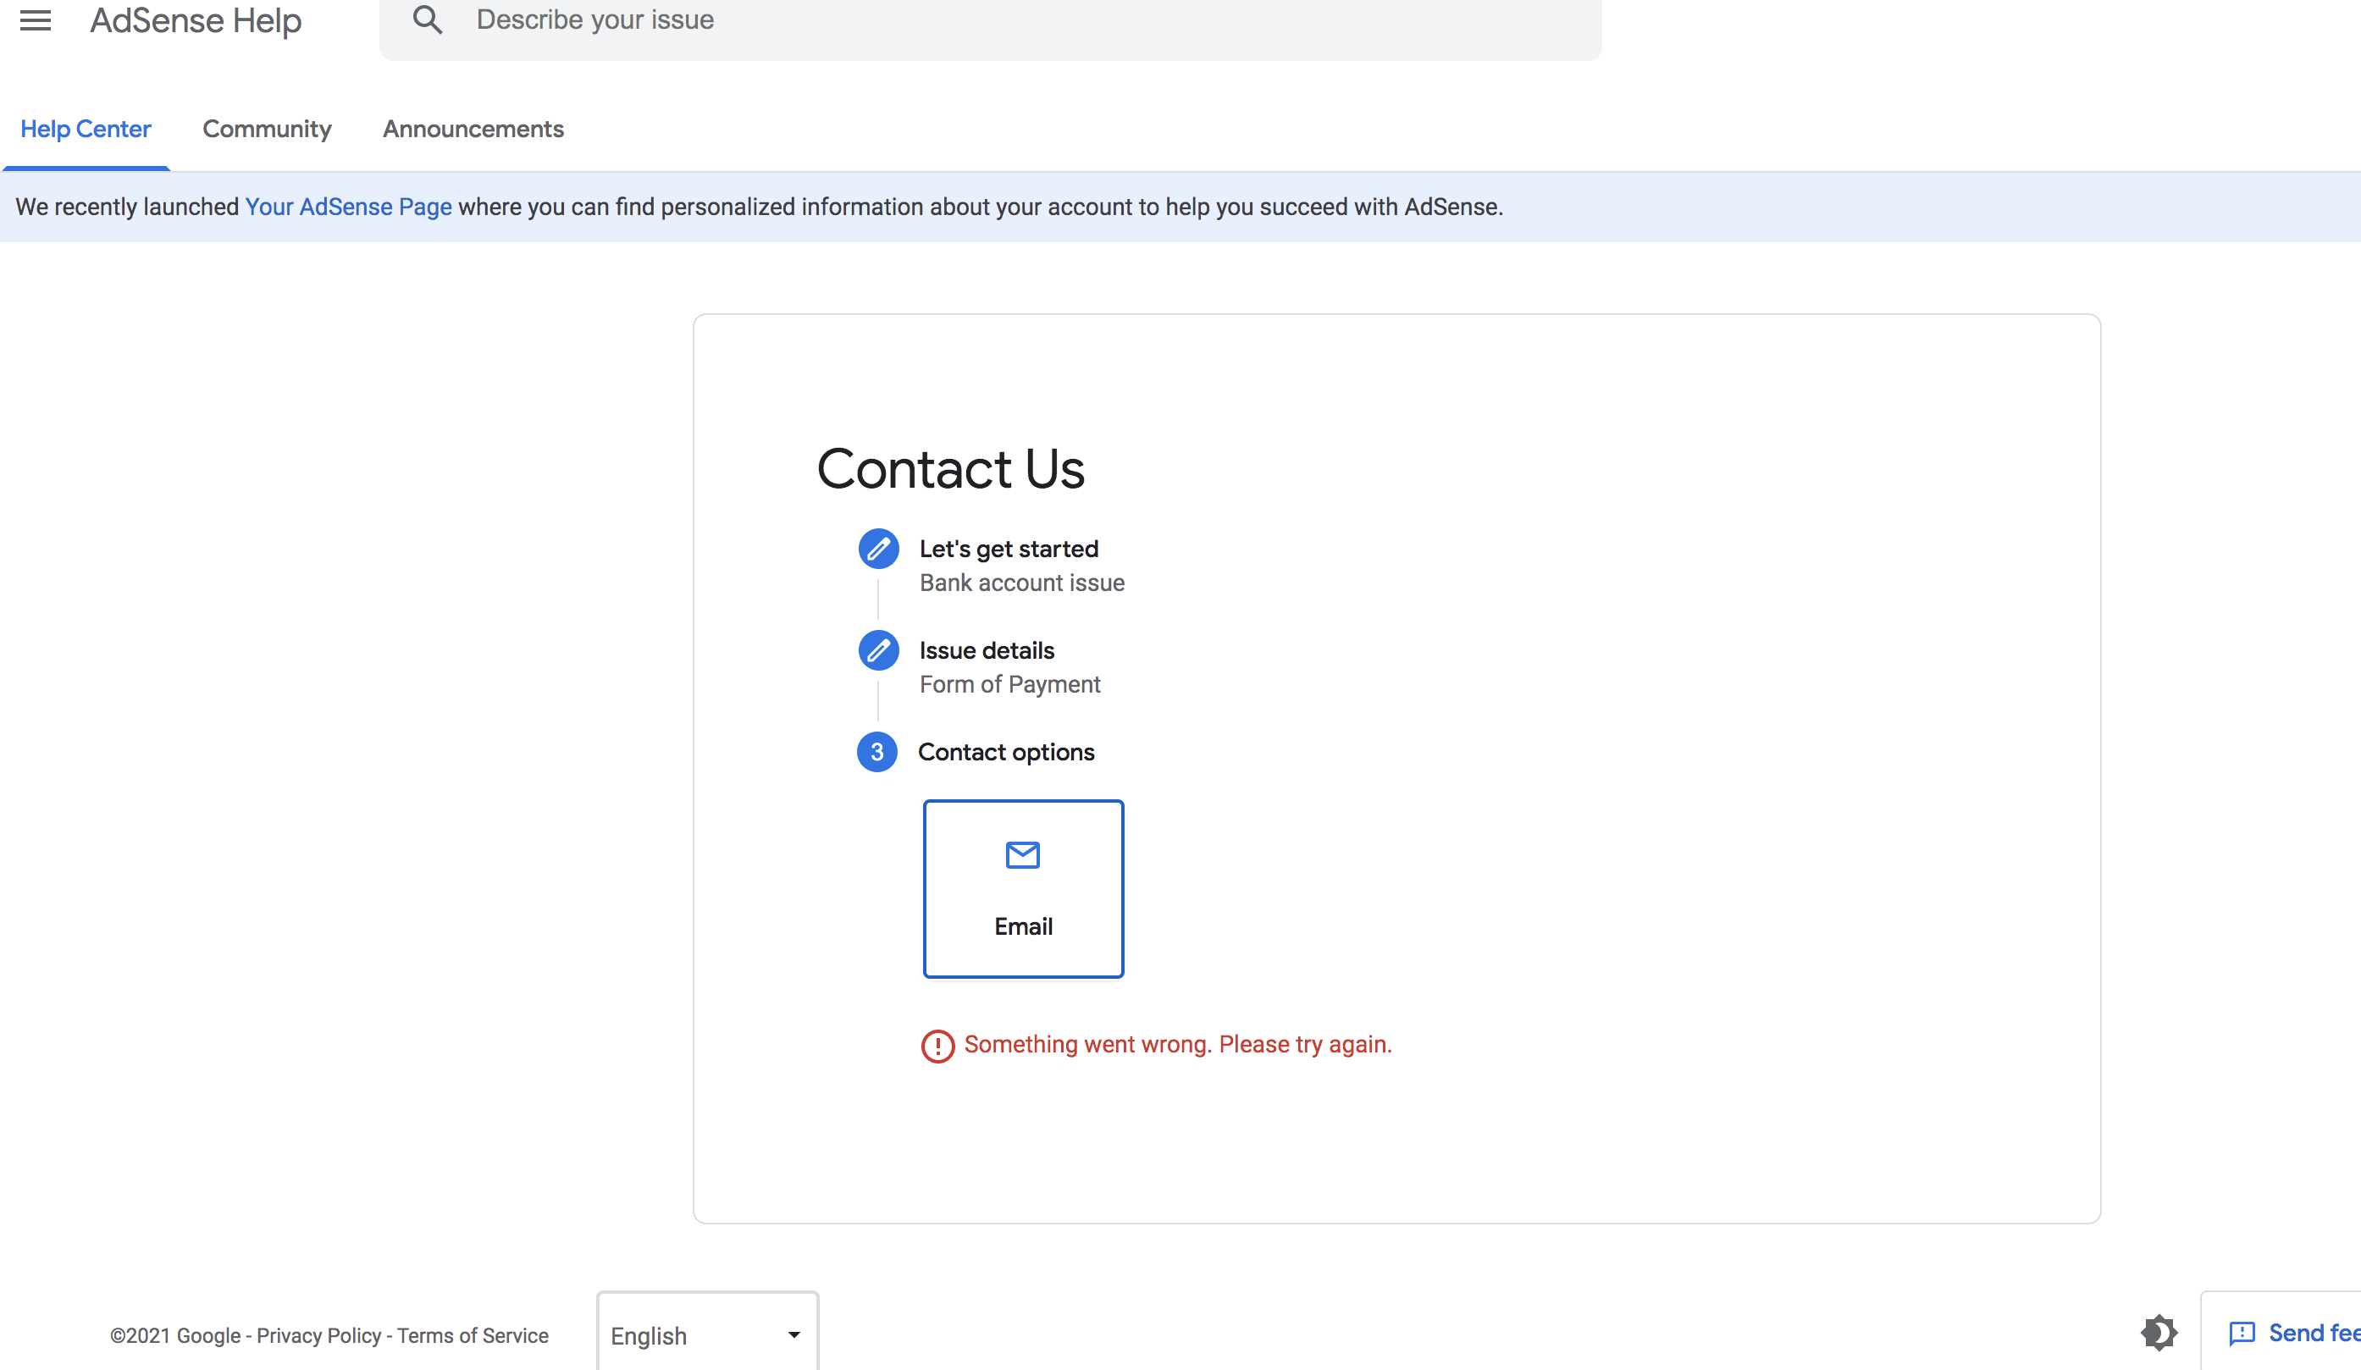Select the Help Center tab
The image size is (2361, 1370).
pyautogui.click(x=85, y=129)
